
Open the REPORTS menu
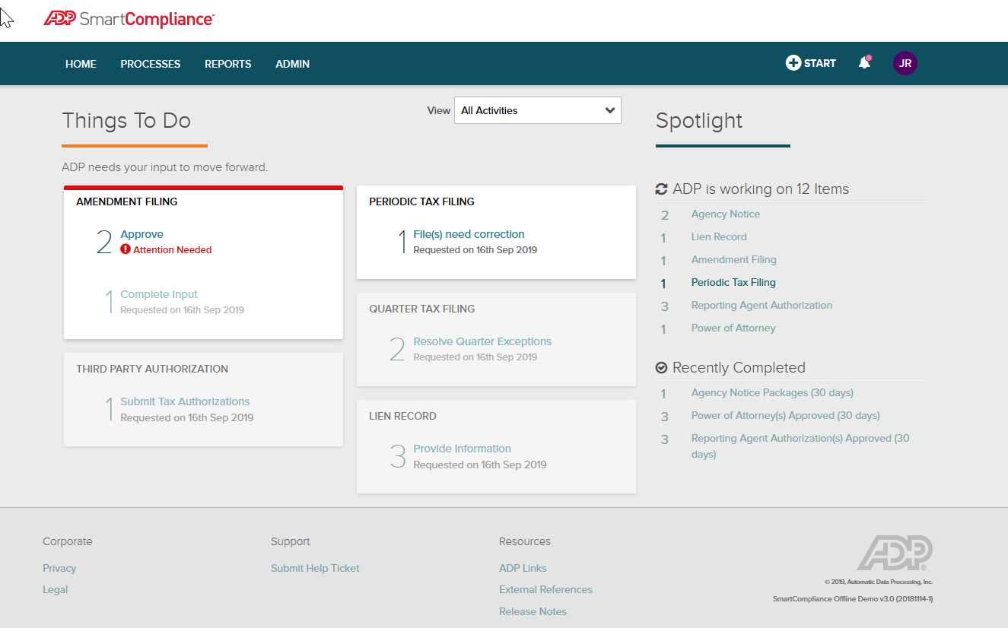[x=227, y=64]
